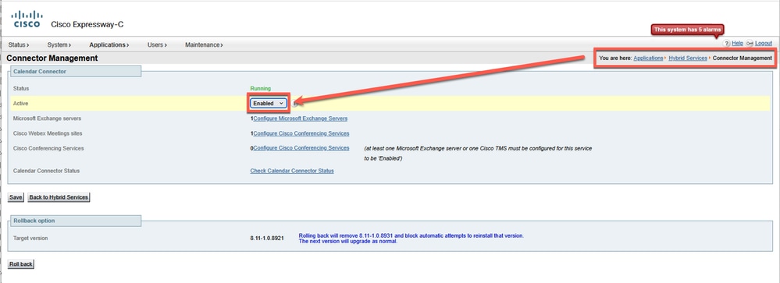The width and height of the screenshot is (780, 283).
Task: Click the Help link
Action: (737, 44)
